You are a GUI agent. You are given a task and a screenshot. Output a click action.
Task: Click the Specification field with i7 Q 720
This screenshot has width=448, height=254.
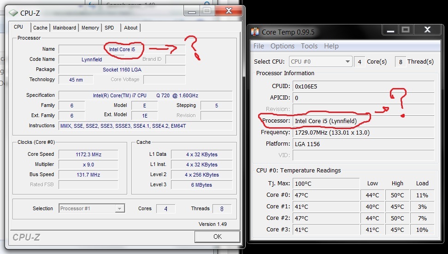point(146,95)
